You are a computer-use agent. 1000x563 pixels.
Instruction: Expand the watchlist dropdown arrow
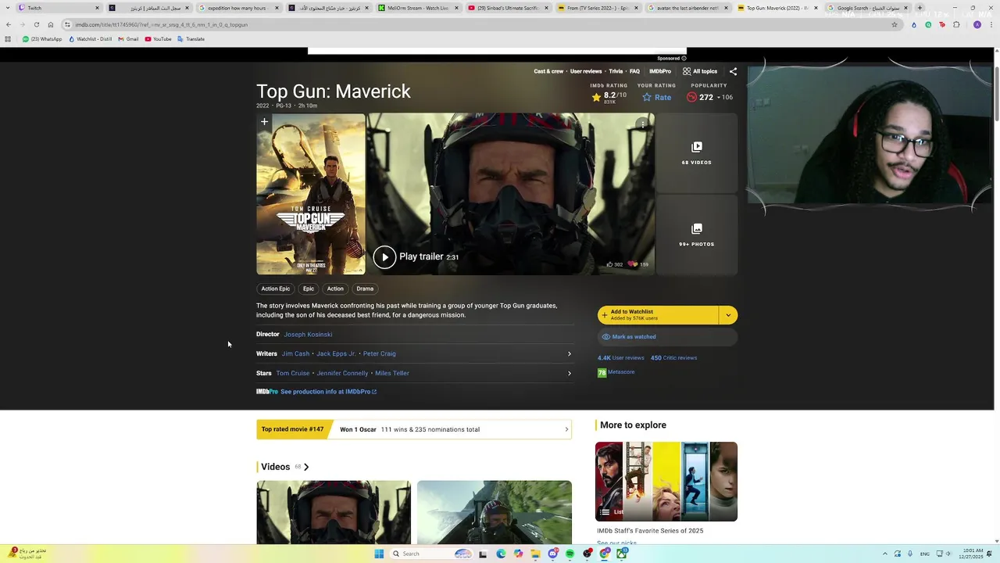coord(728,315)
